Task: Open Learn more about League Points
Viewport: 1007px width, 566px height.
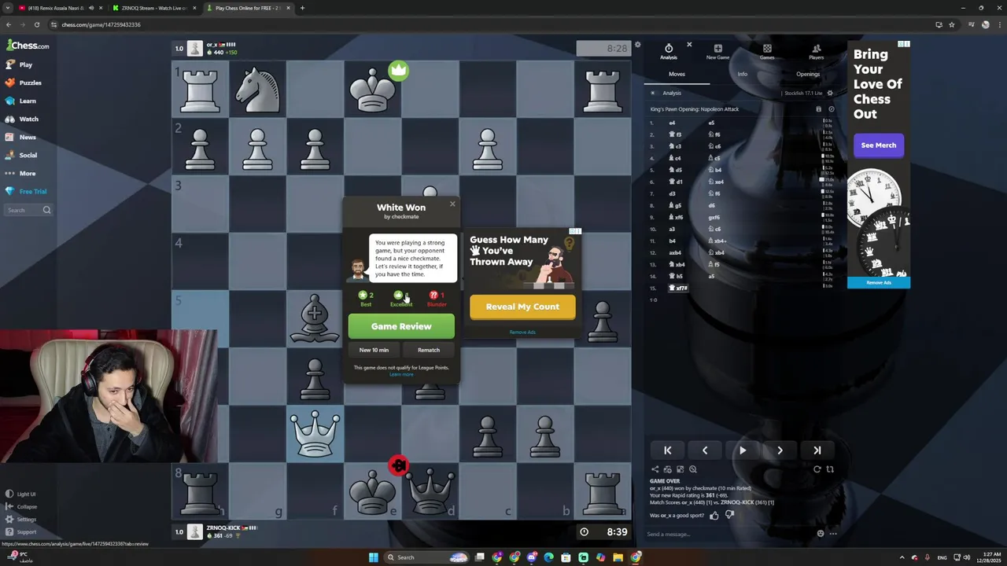Action: 401,374
